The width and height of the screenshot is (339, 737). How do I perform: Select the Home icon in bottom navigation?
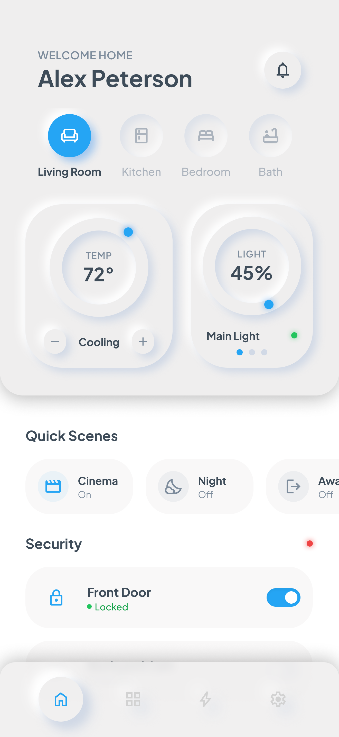click(x=61, y=699)
